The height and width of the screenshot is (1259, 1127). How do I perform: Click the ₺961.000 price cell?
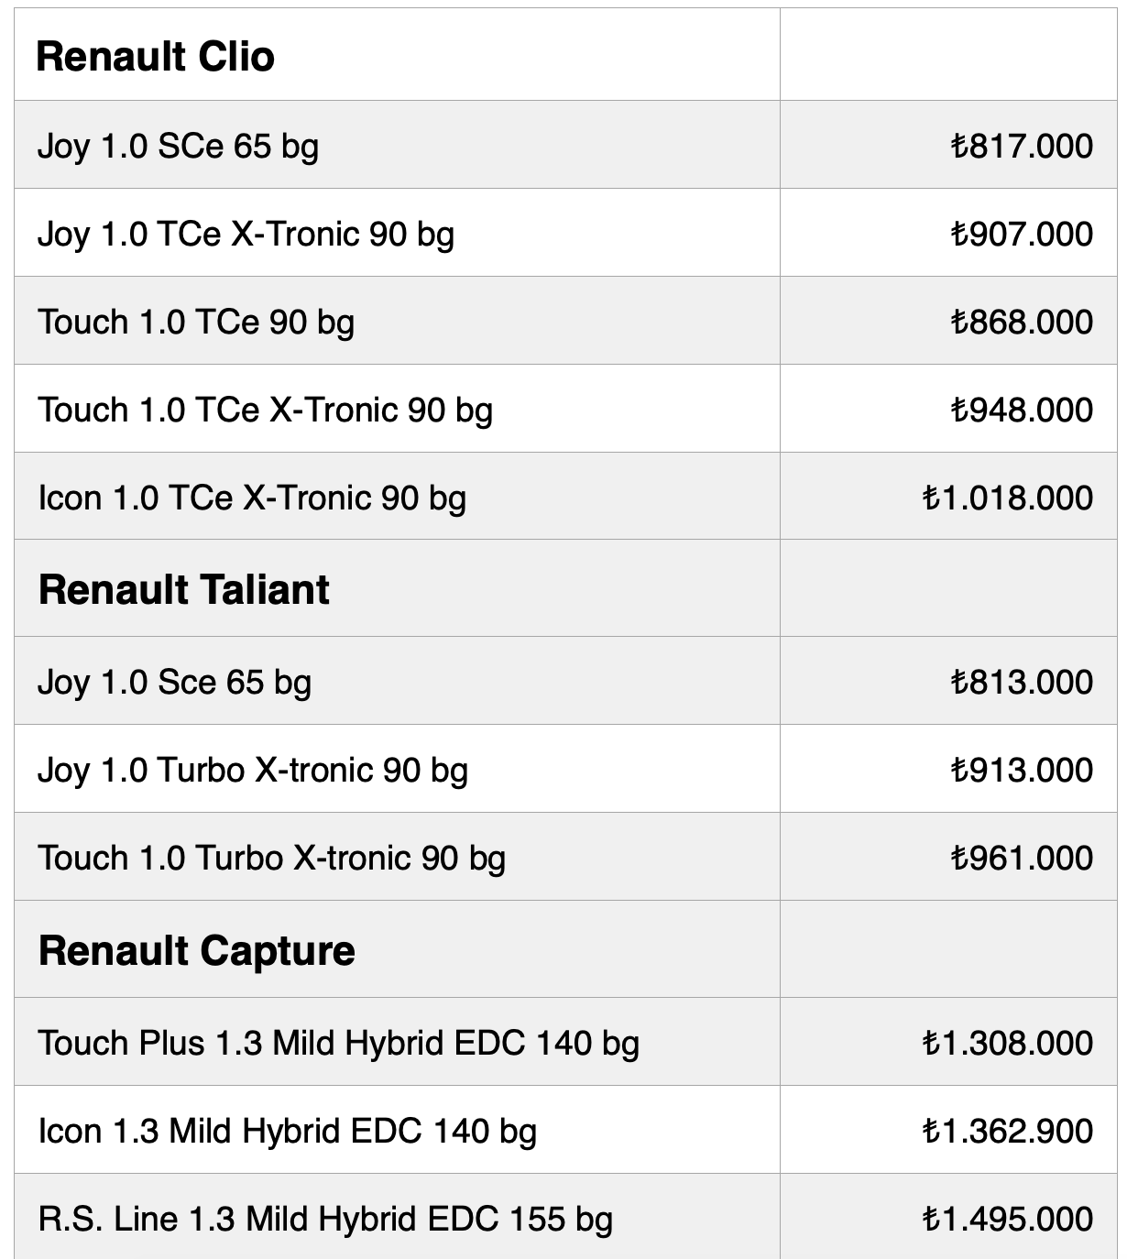pyautogui.click(x=1021, y=858)
